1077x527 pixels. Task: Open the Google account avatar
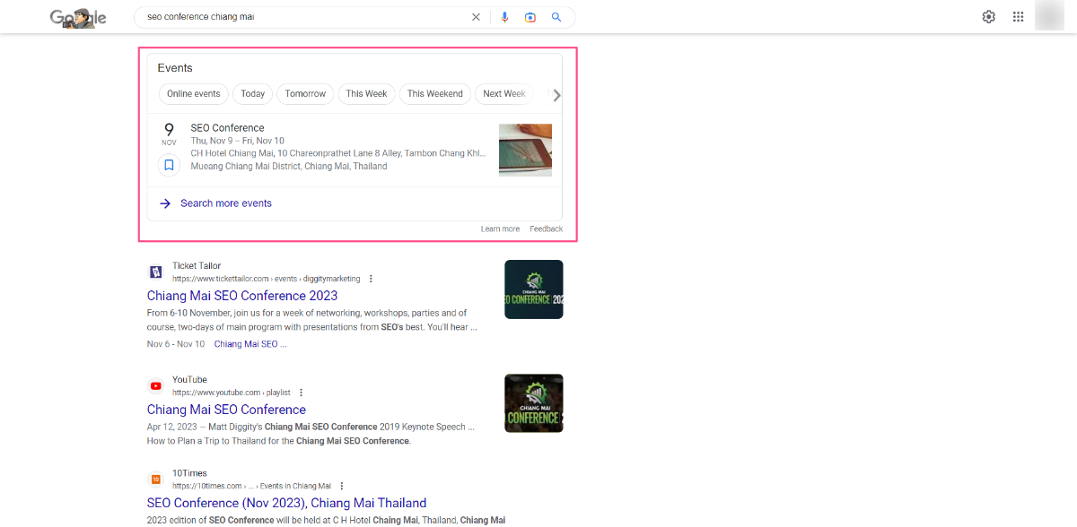[x=1049, y=16]
